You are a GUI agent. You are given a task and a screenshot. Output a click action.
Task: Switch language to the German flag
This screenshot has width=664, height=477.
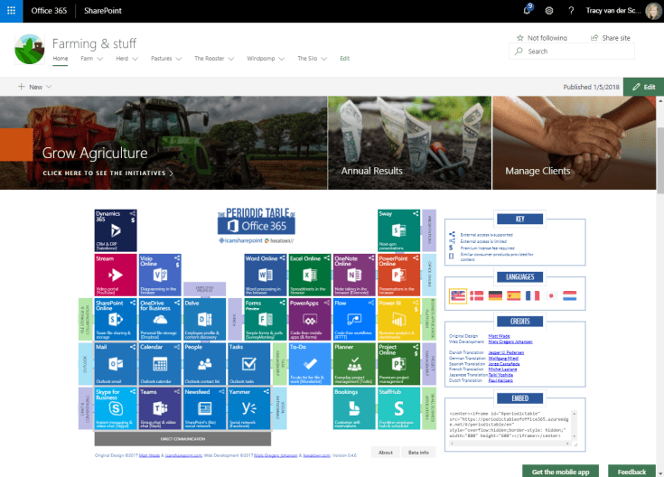coord(494,295)
